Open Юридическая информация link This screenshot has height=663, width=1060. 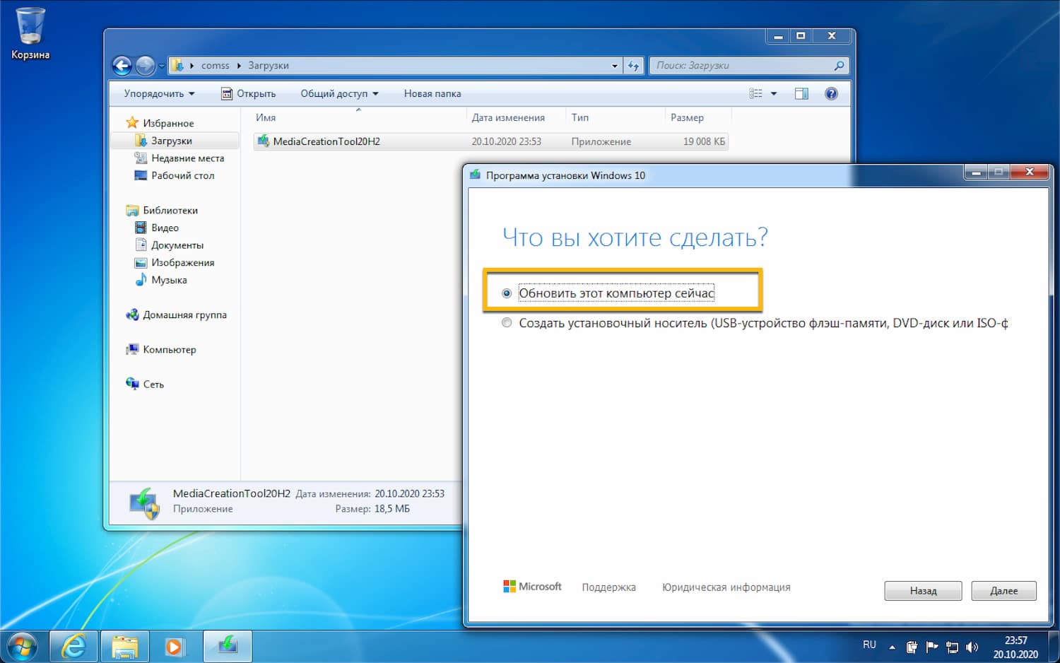coord(726,587)
